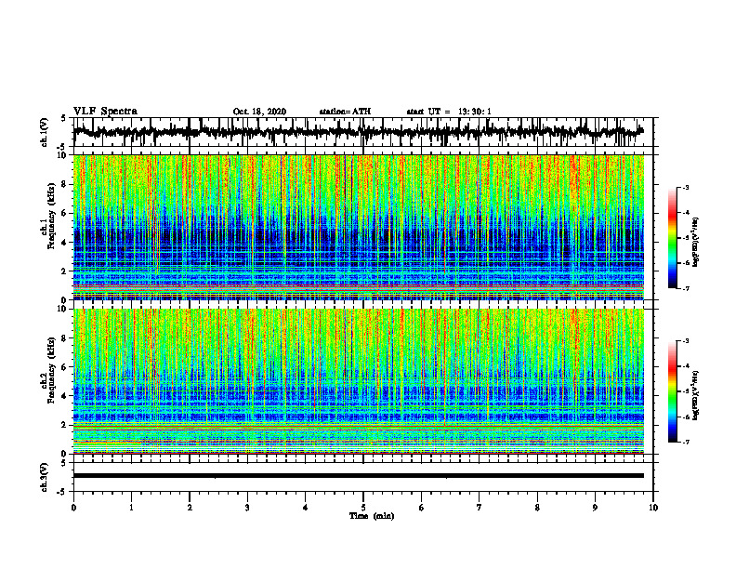Viewport: 736px width, 569px height.
Task: Click the "4" minute time axis tick
Action: pyautogui.click(x=305, y=508)
